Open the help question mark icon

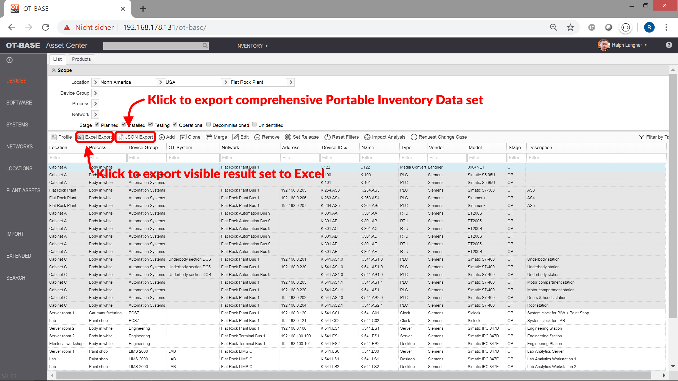pos(669,45)
